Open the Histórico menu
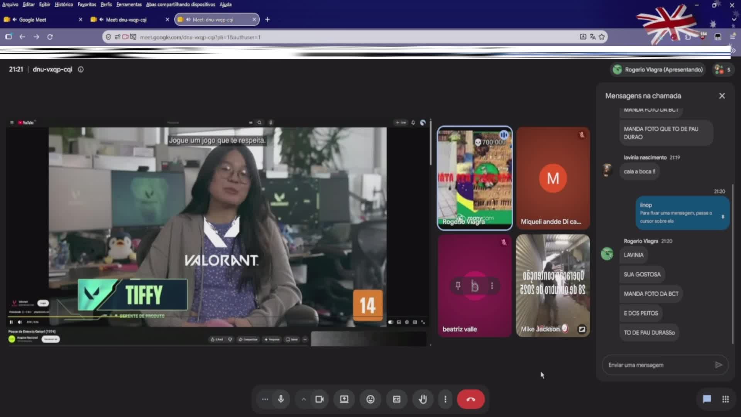 point(64,5)
